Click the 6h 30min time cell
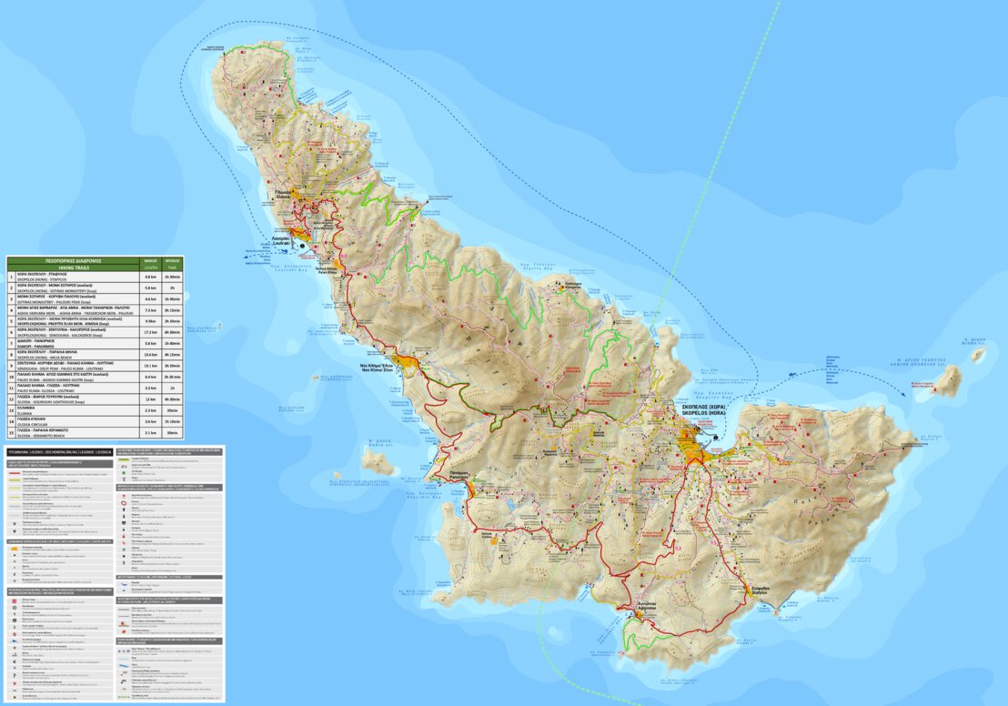Viewport: 1008px width, 706px height. pos(172,332)
